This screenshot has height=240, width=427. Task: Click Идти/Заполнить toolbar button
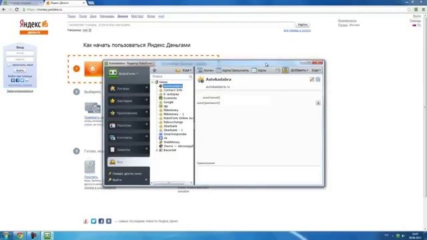pos(233,70)
